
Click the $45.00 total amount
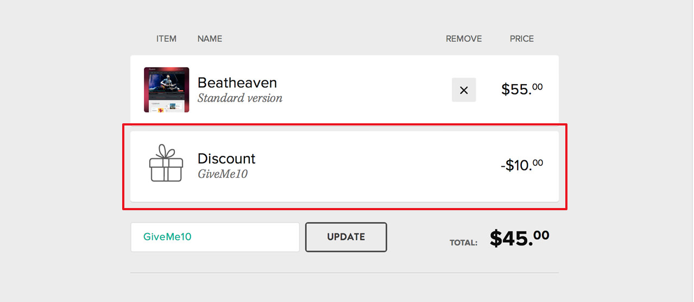[x=520, y=238]
